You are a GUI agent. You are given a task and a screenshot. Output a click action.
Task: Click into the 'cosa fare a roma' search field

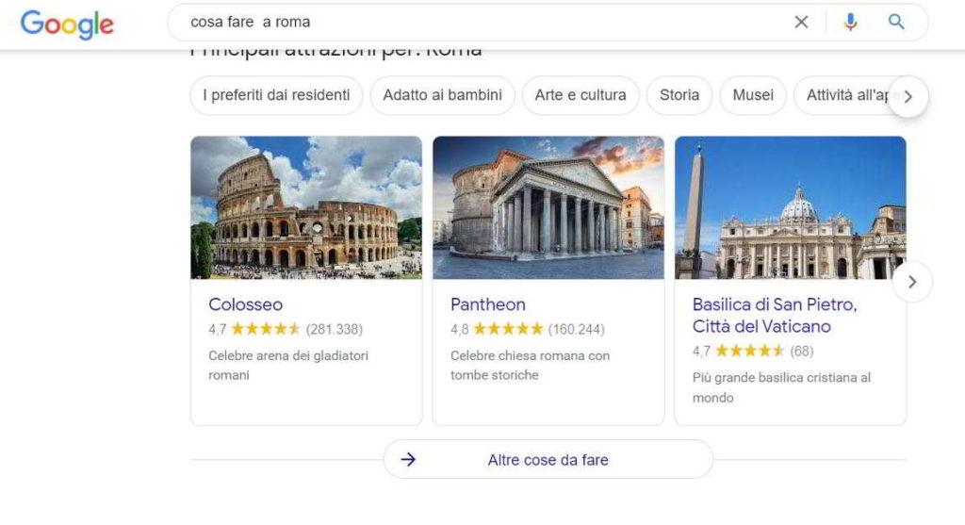(x=480, y=23)
